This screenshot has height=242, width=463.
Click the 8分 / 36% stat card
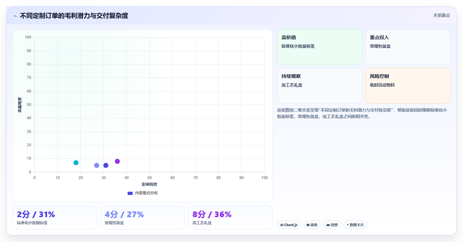click(230, 218)
